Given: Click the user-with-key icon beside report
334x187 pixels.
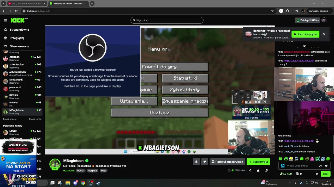Looking at the screenshot, I should point(266,170).
